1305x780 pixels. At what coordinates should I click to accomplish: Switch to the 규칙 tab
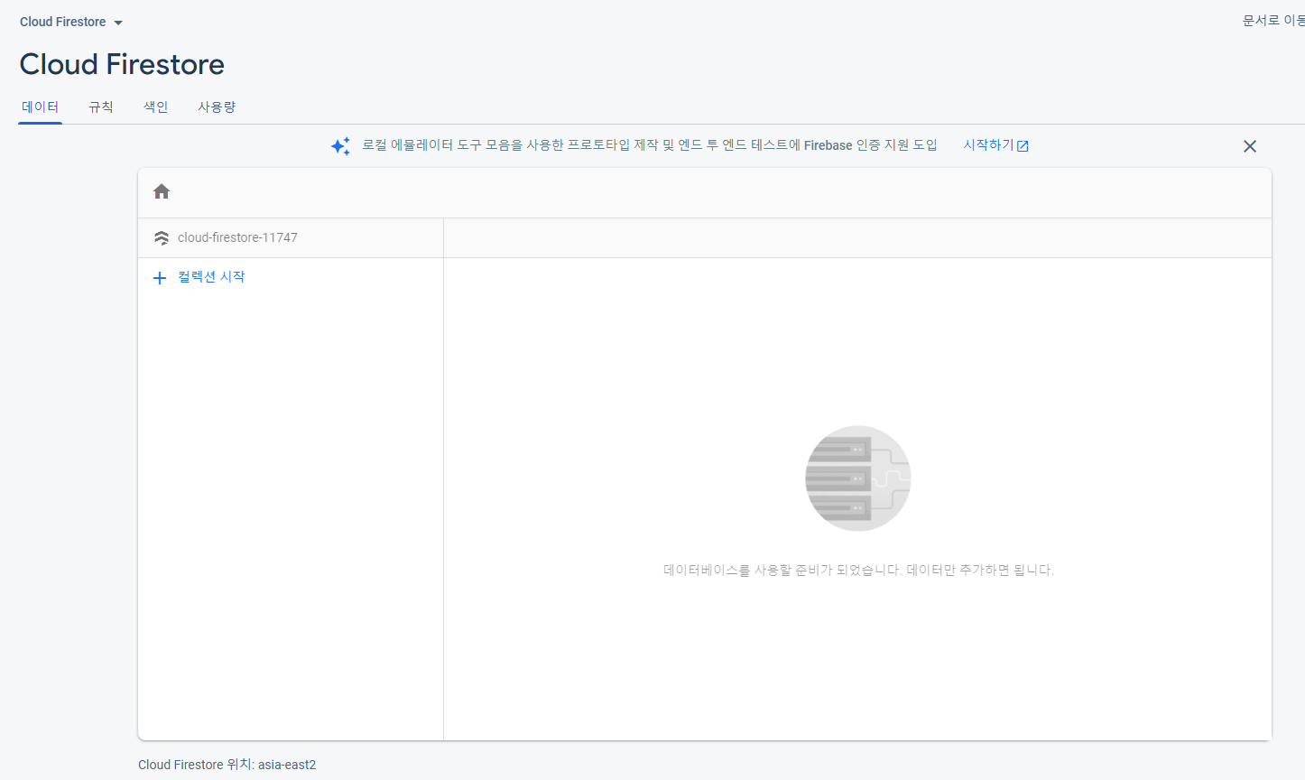(x=101, y=107)
